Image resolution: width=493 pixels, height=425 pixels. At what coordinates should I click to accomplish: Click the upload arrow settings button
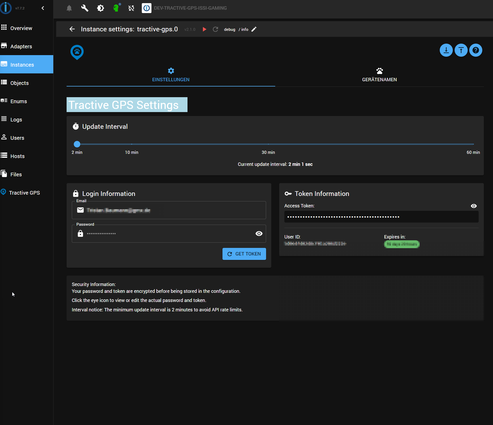click(461, 50)
